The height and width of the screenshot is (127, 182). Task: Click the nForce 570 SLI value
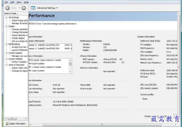point(110,59)
